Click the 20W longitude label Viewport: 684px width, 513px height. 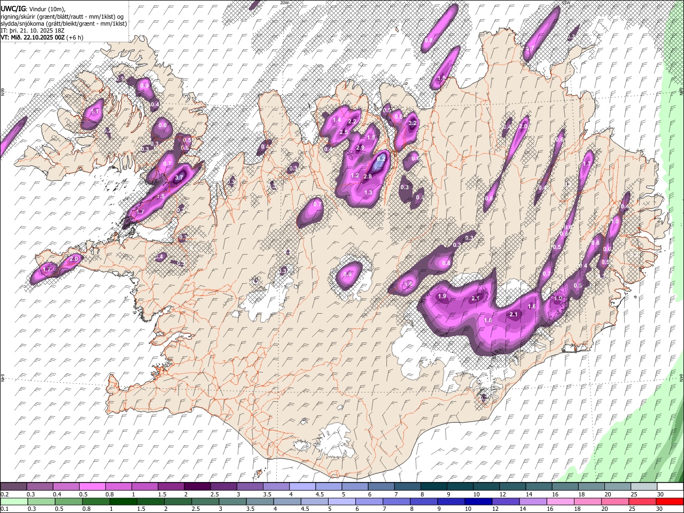pyautogui.click(x=284, y=2)
